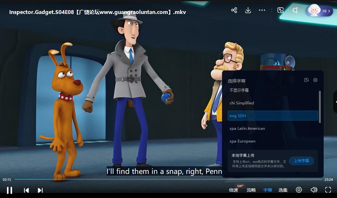Image resolution: width=337 pixels, height=198 pixels.
Task: Open the circular settings icon in bottom bar
Action: pyautogui.click(x=299, y=190)
